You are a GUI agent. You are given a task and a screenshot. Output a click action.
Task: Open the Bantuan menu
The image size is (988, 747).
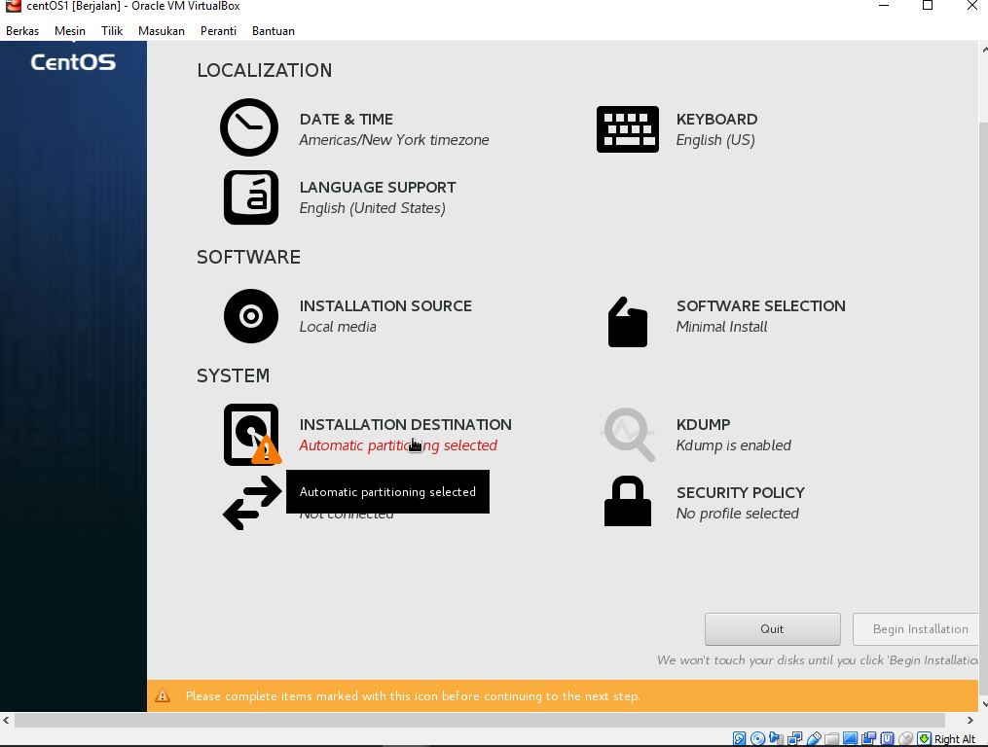(274, 31)
